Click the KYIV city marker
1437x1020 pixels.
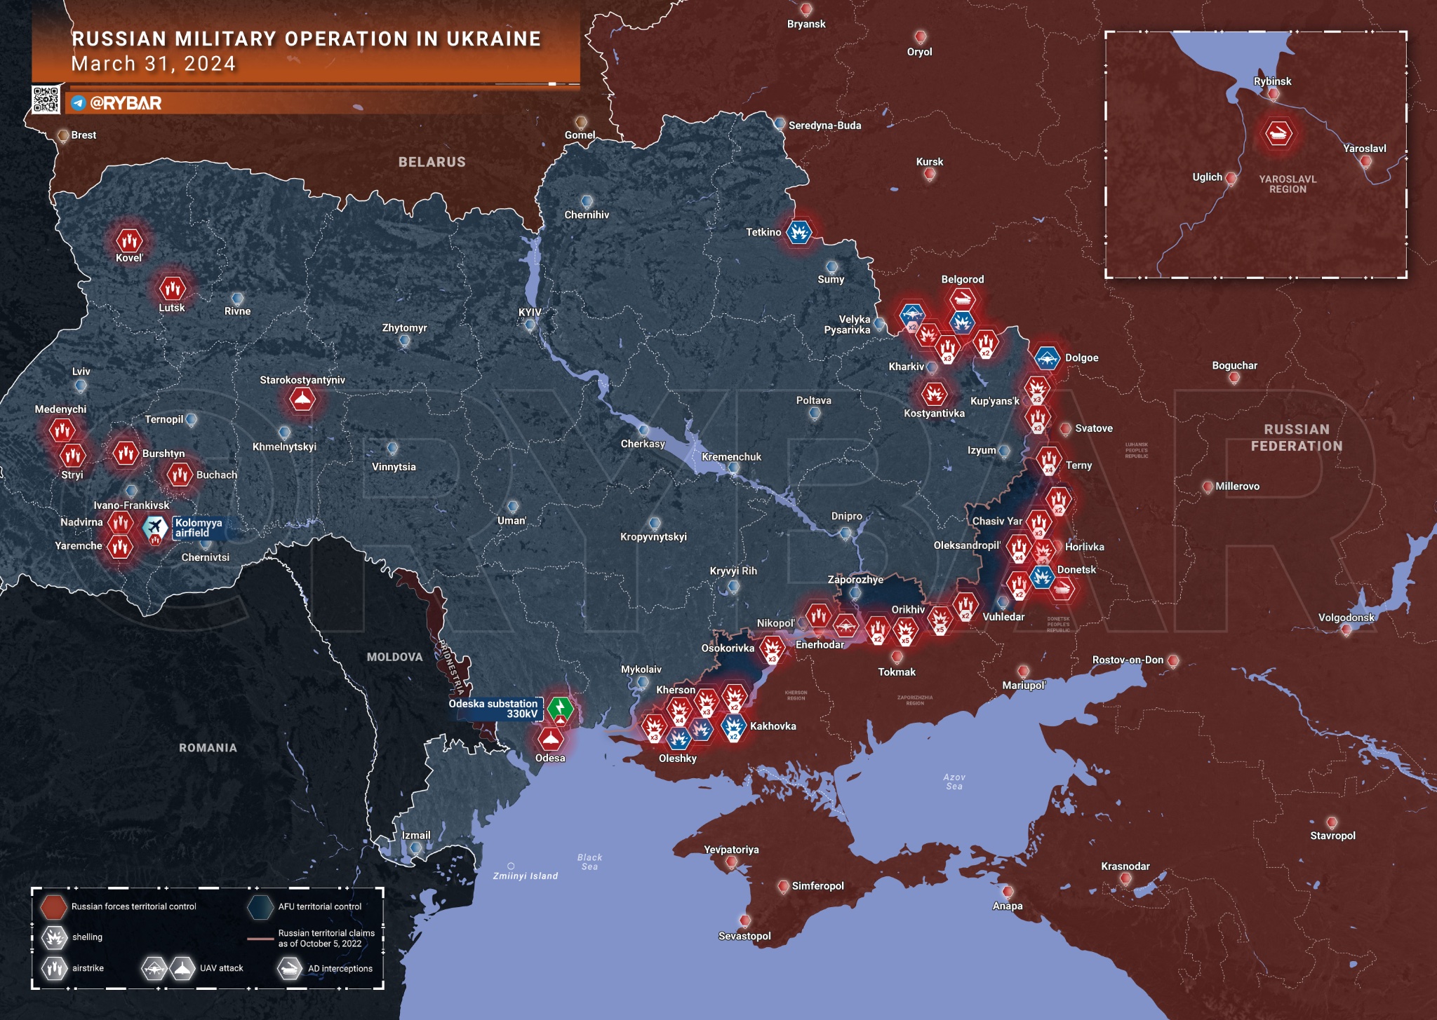530,325
